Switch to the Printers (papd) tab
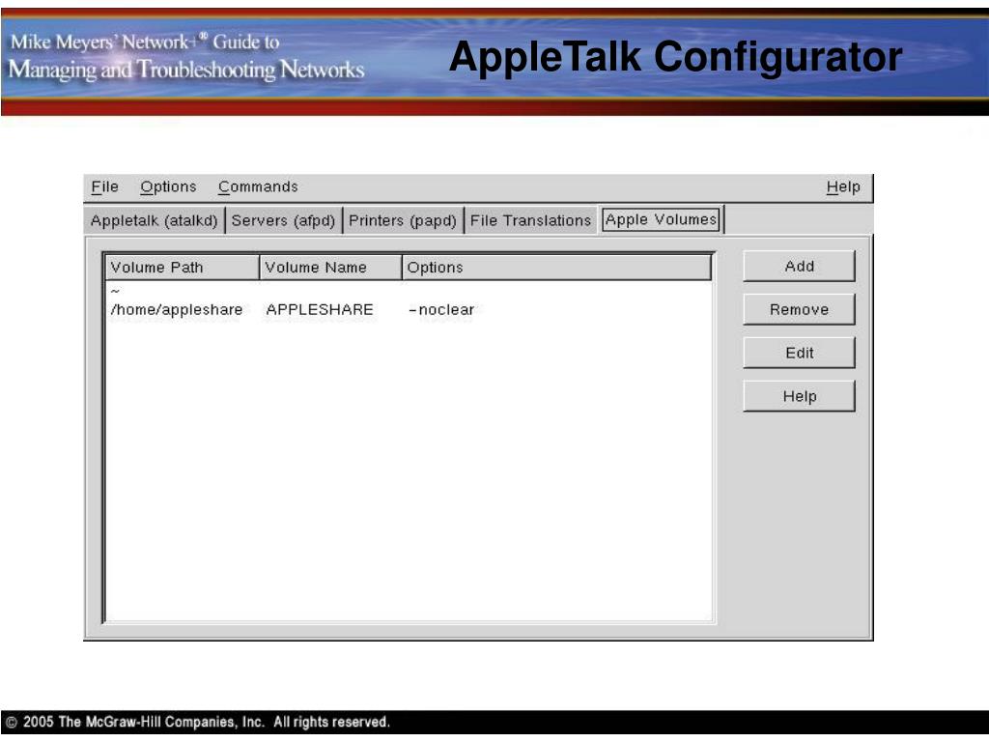Screen dimensions: 989x742 click(403, 221)
